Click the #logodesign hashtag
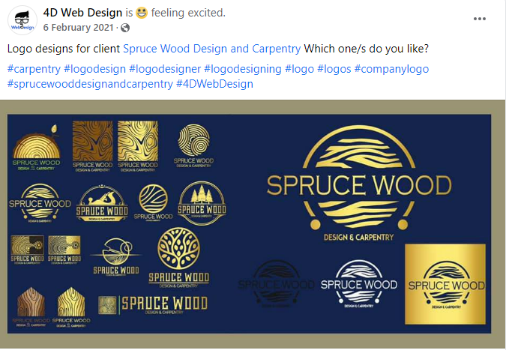The image size is (506, 350). 95,69
